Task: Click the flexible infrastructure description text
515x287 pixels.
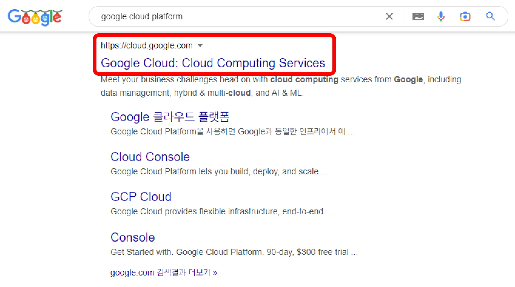Action: tap(221, 212)
